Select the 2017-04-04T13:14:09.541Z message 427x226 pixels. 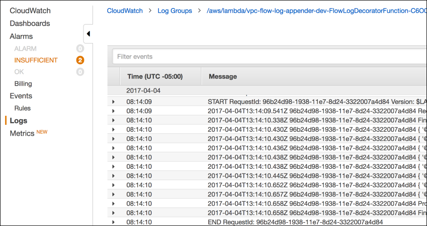317,111
